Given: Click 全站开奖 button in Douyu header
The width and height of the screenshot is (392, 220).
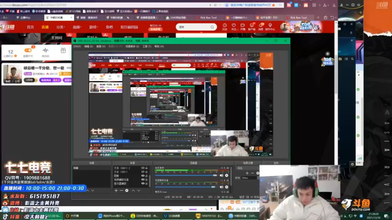Looking at the screenshot, I should [x=155, y=29].
